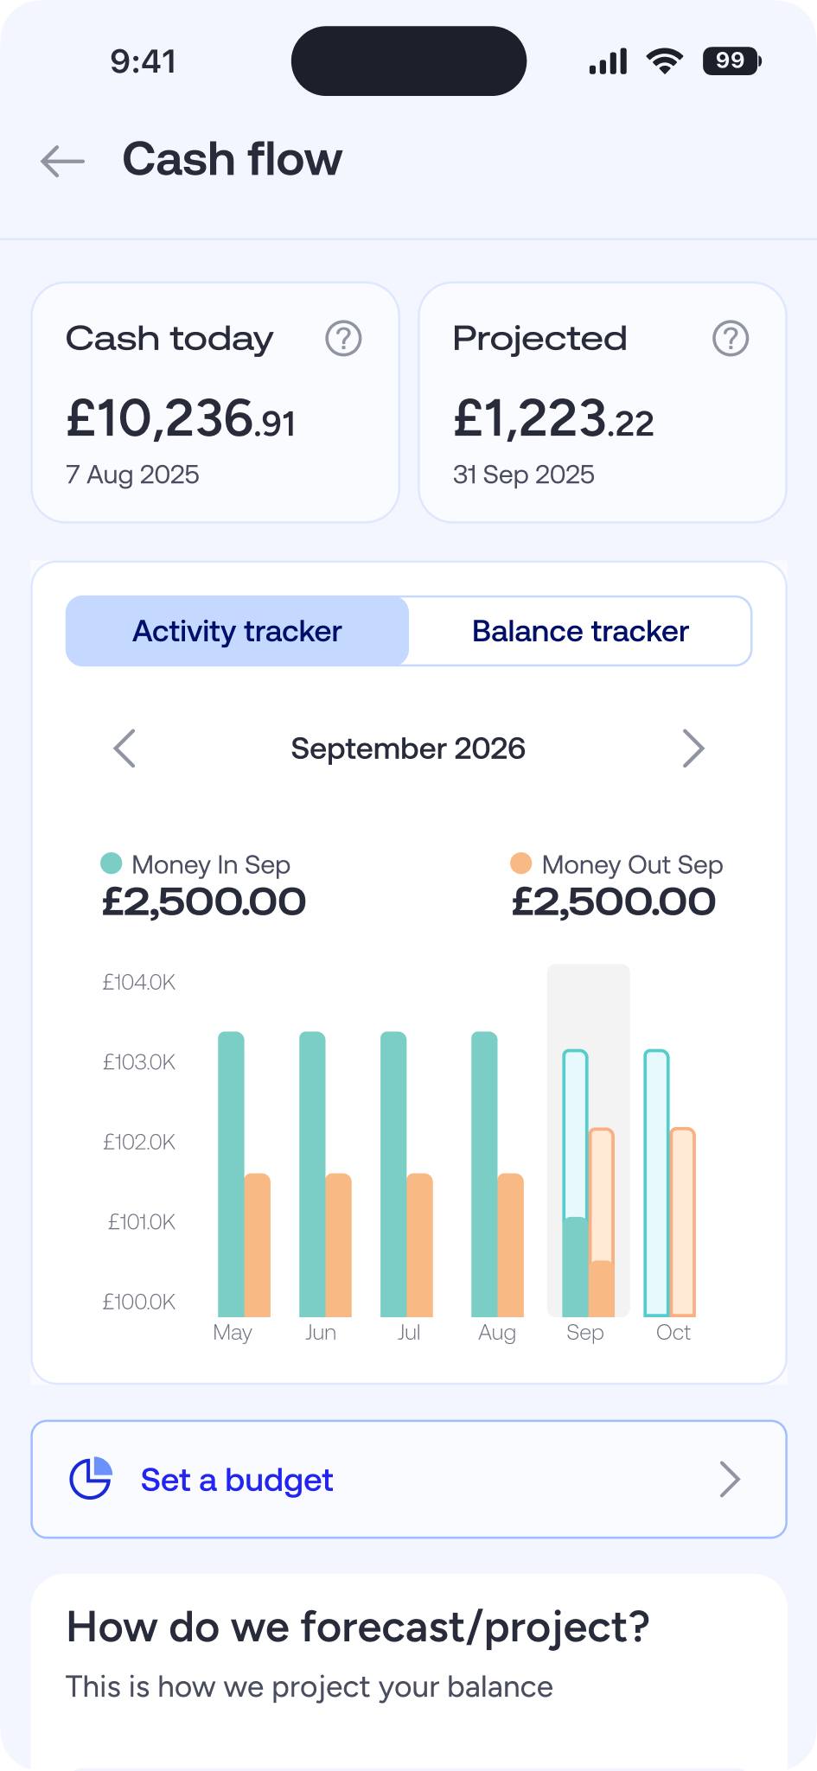Tap the battery indicator icon

731,61
